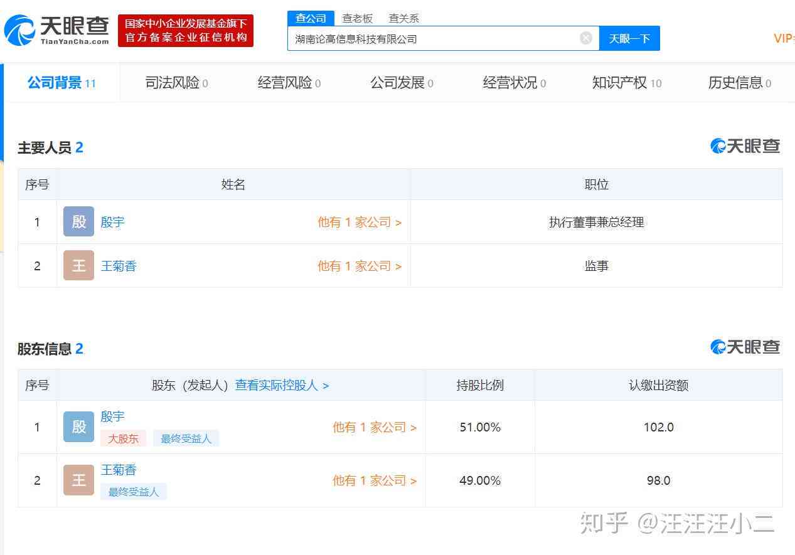Click the VIP link at top right
The height and width of the screenshot is (555, 795).
tap(784, 38)
